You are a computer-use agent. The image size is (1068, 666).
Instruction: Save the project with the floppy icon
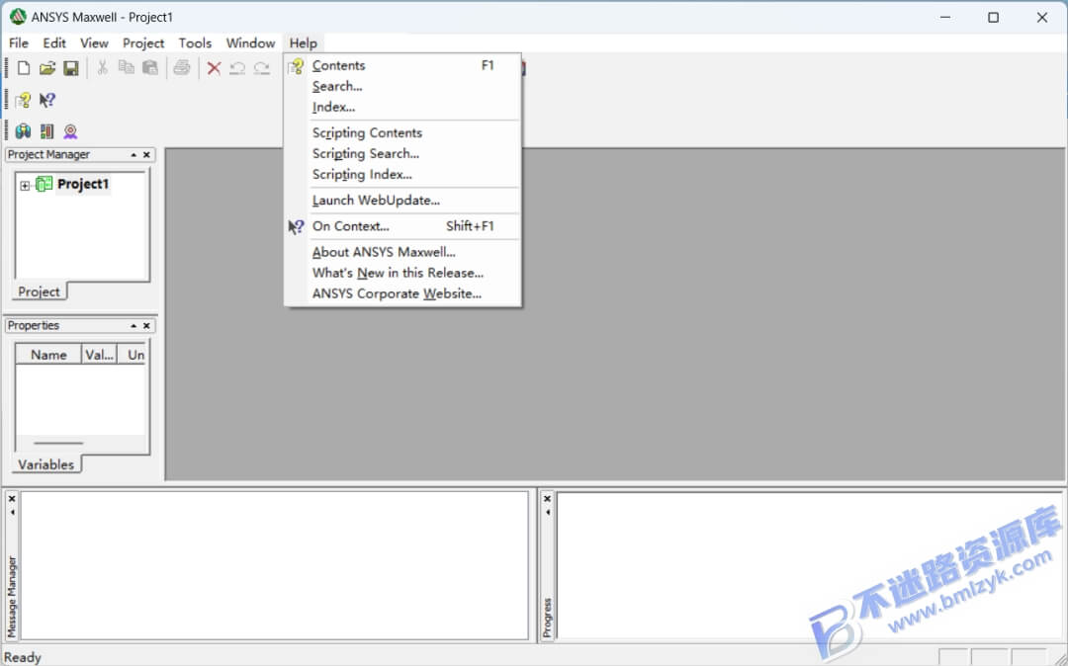point(71,68)
